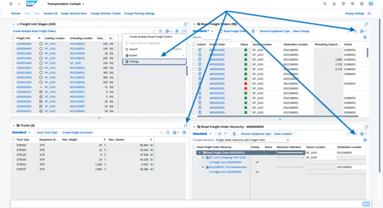Collapse the Road Freight Order Hierarchy section
The image size is (383, 208).
pos(194,127)
